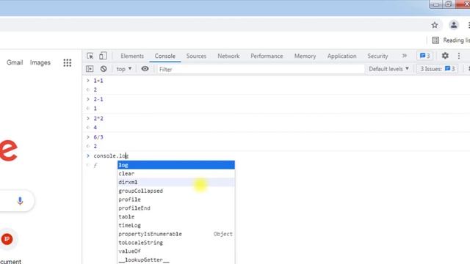Pick the table suggestion
470x264 pixels.
pos(176,217)
